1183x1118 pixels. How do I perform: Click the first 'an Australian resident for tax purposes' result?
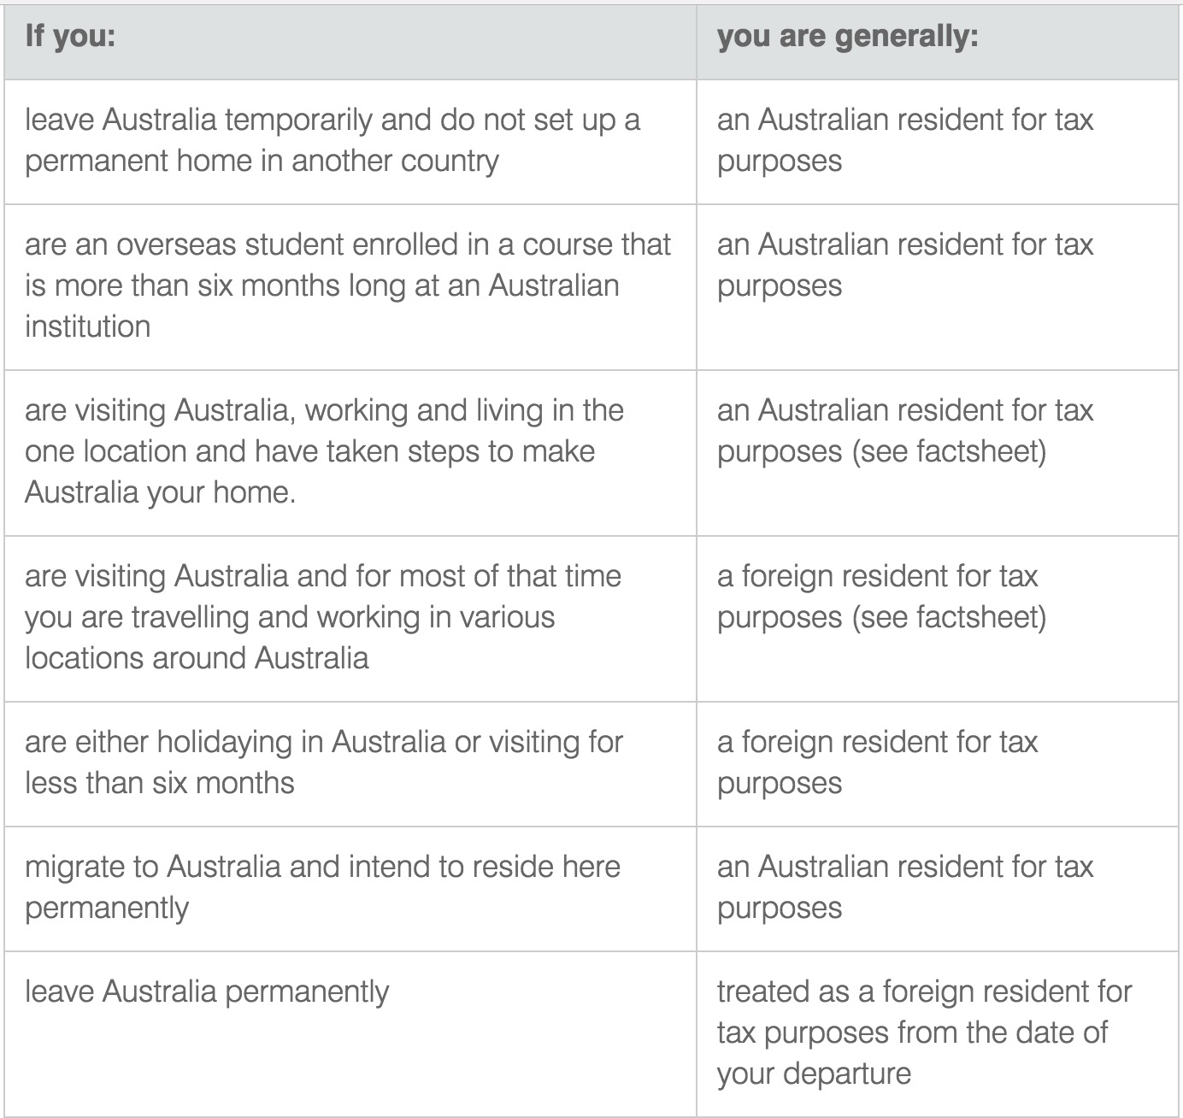click(x=938, y=142)
